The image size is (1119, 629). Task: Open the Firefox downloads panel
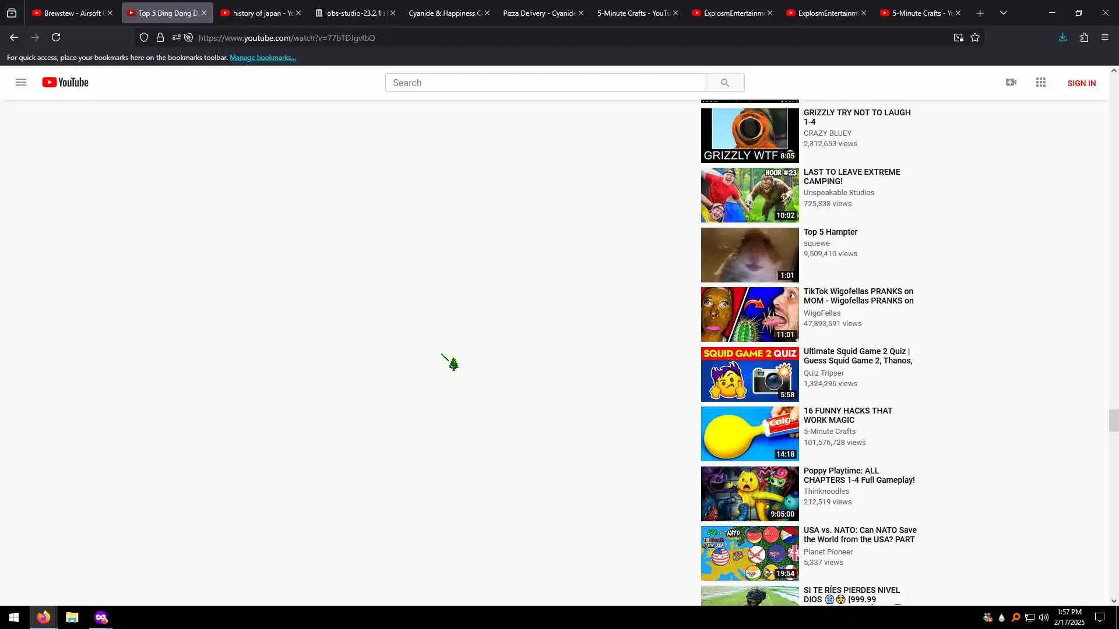pyautogui.click(x=1062, y=37)
